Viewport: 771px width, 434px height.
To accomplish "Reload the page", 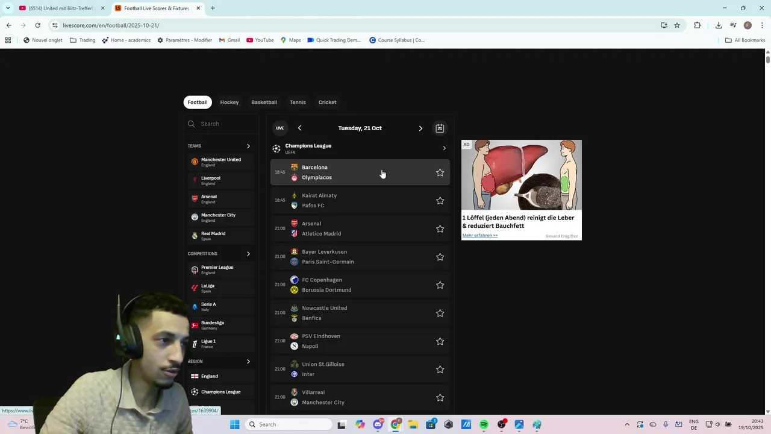I will tap(37, 25).
